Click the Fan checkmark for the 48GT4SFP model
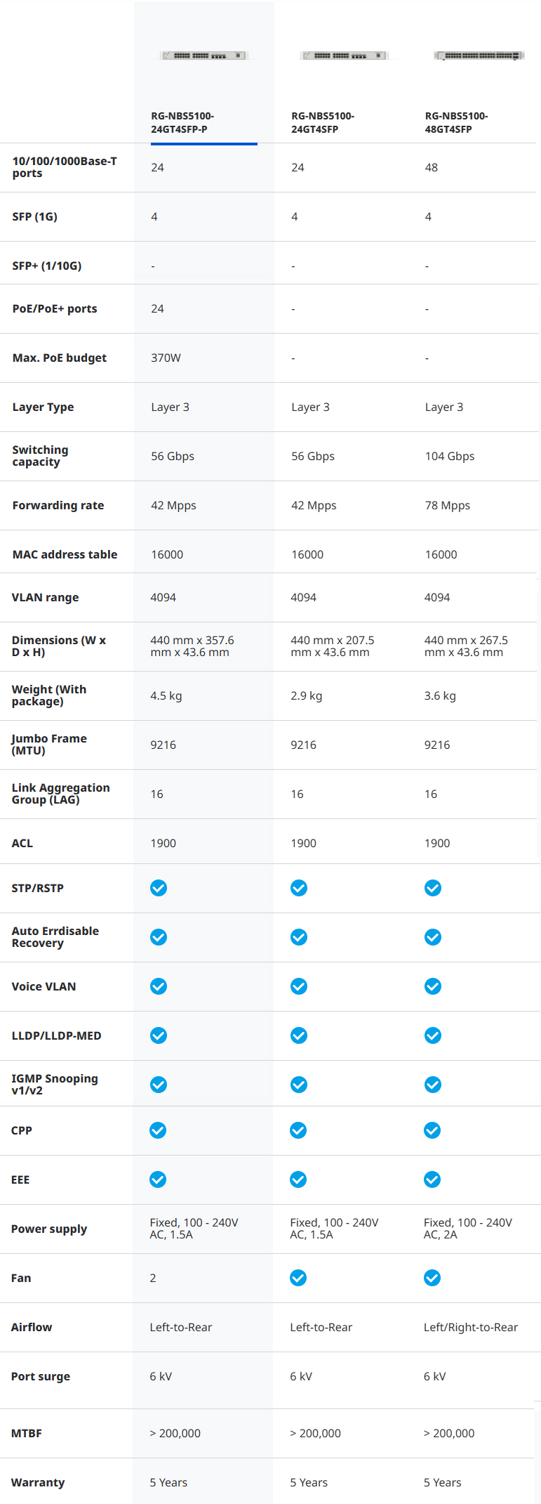The width and height of the screenshot is (541, 1504). tap(432, 1278)
